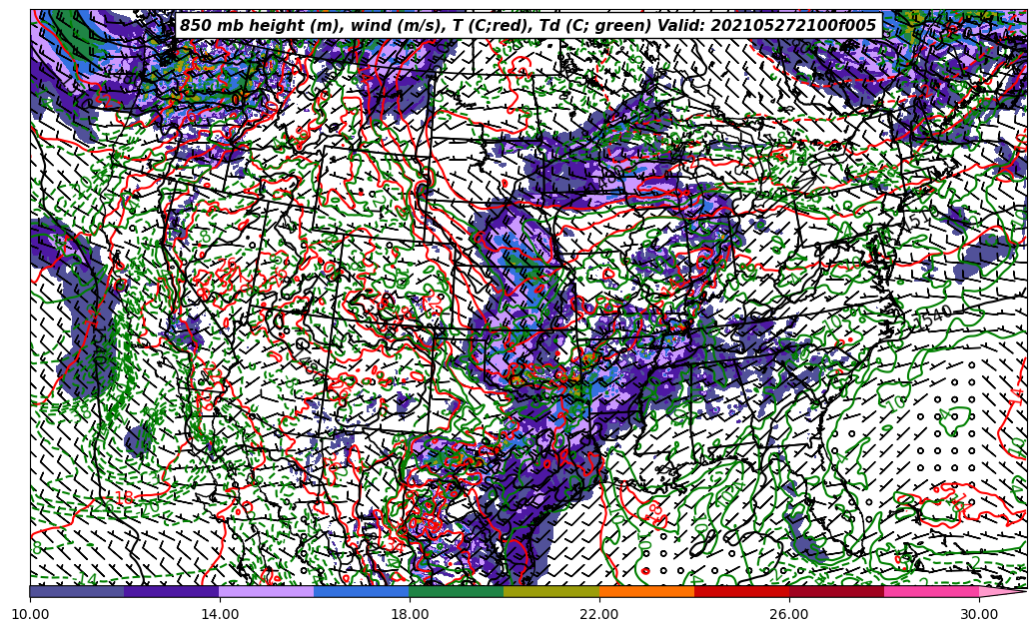The height and width of the screenshot is (631, 1036).
Task: Select the 14–16 lavender colorbar segment
Action: tap(267, 591)
